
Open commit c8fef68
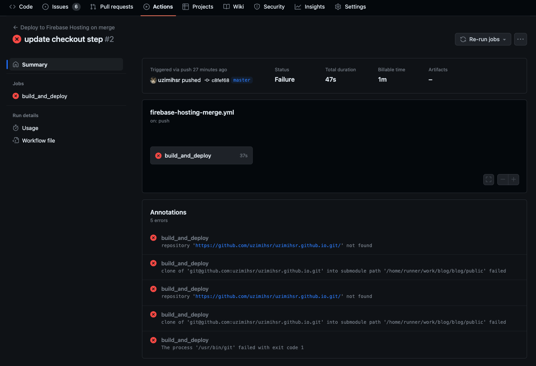tap(220, 80)
